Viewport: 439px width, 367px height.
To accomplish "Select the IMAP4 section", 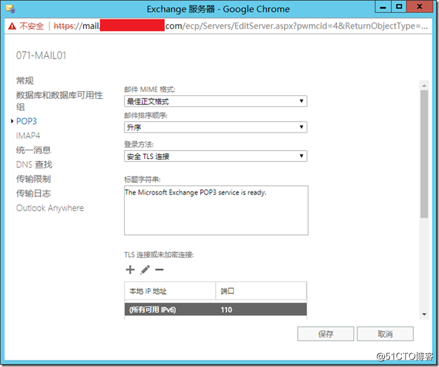I will pyautogui.click(x=28, y=136).
